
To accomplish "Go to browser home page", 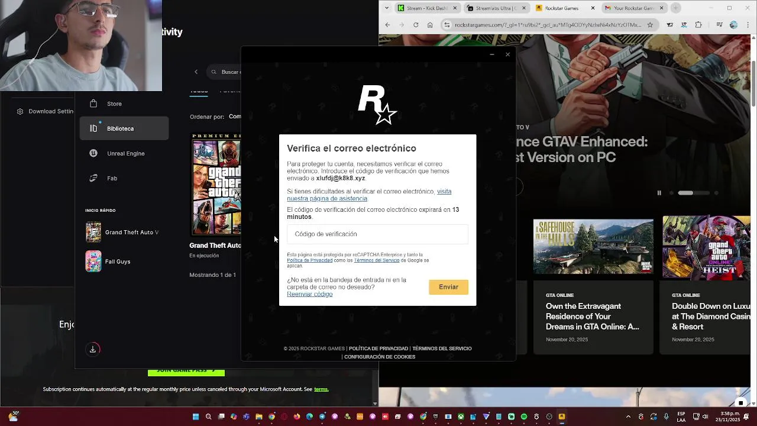I will 430,25.
